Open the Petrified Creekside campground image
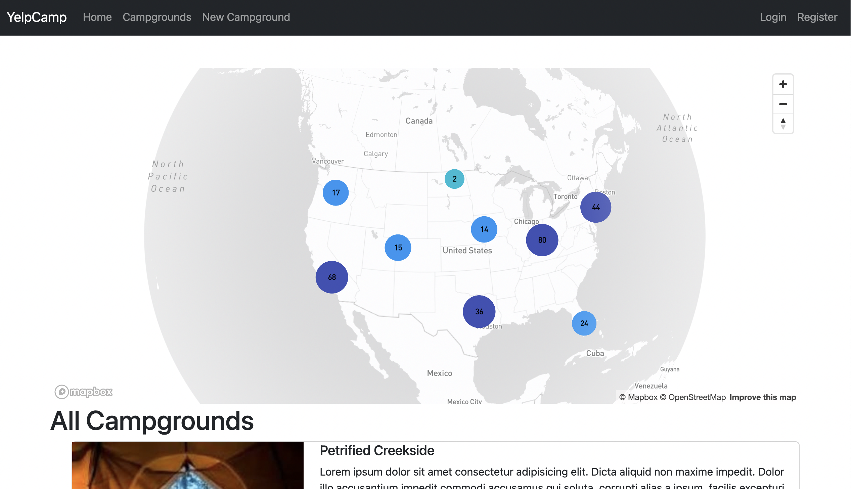Image resolution: width=851 pixels, height=489 pixels. click(188, 465)
